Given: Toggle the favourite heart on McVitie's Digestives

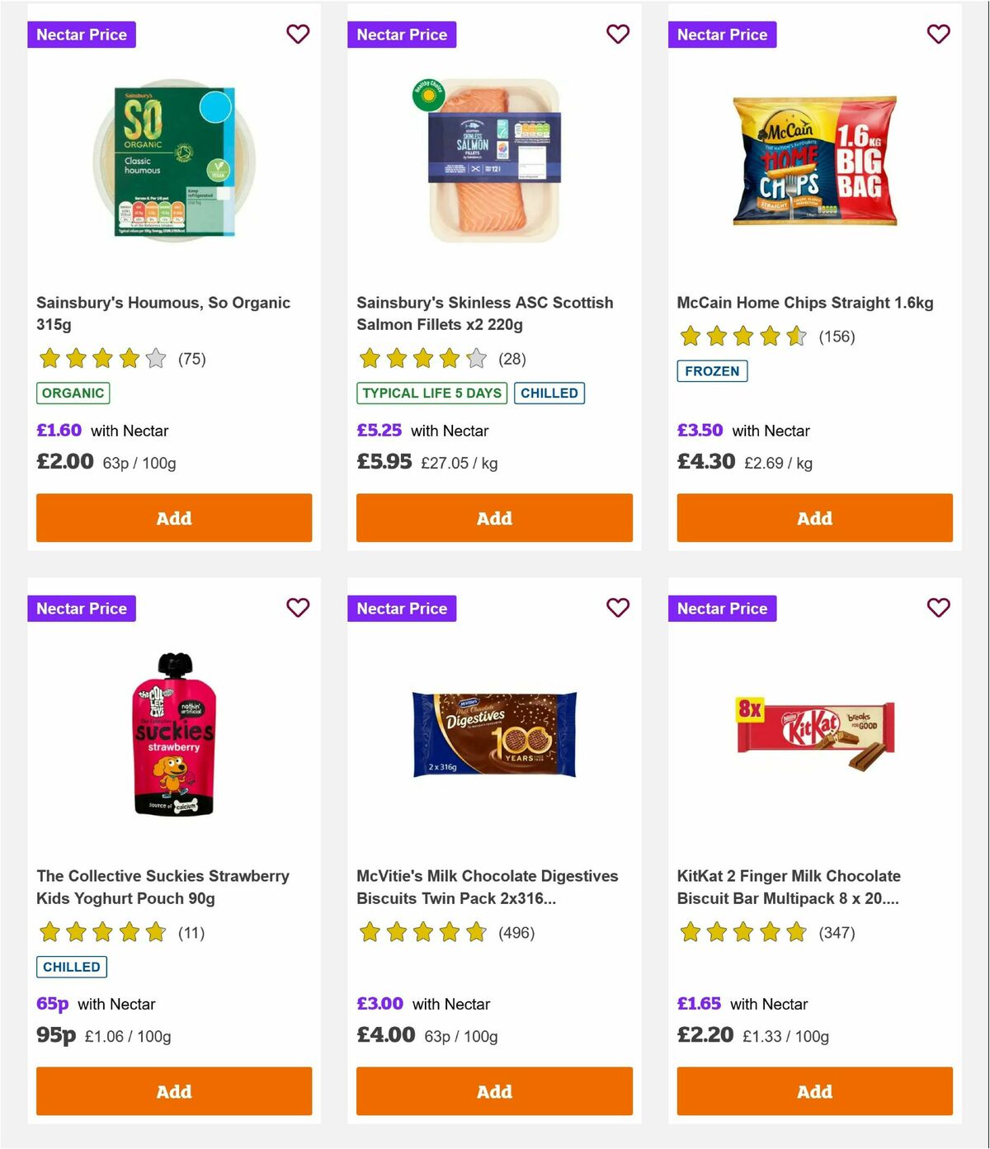Looking at the screenshot, I should point(618,607).
